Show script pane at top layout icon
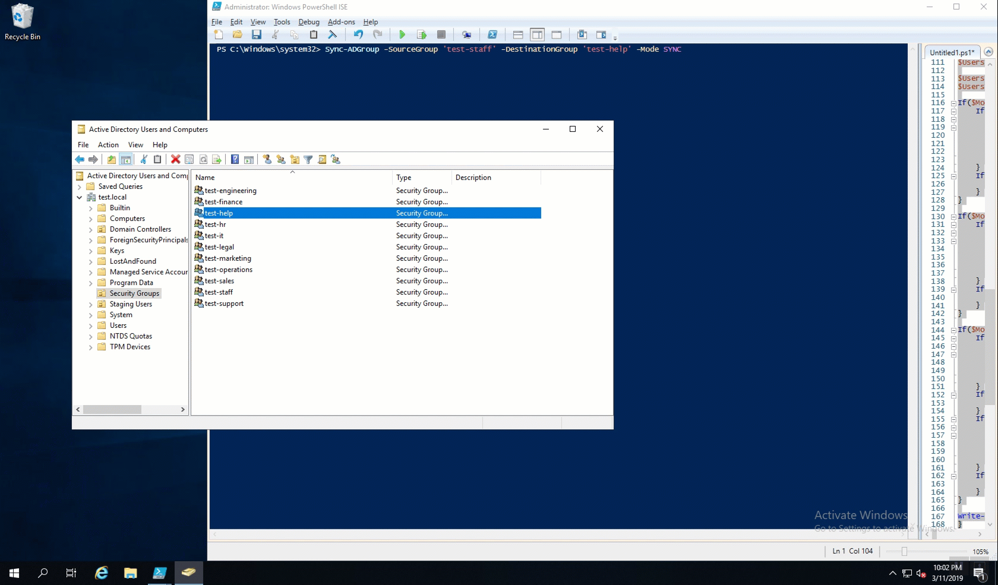998x585 pixels. (x=518, y=34)
